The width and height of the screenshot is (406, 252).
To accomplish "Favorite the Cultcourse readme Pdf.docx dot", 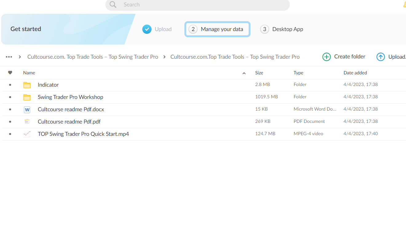I will coord(10,109).
